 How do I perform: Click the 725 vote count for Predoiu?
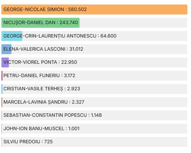click(48, 142)
